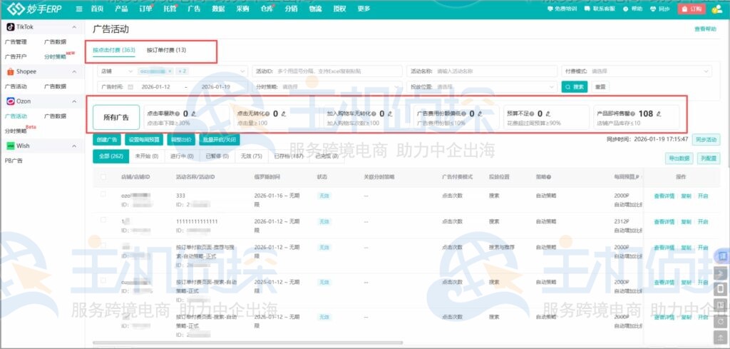Click the scroll-to-top arrow in the floating sidebar

[x=720, y=336]
